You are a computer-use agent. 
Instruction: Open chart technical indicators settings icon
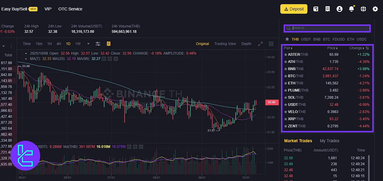[x=98, y=44]
